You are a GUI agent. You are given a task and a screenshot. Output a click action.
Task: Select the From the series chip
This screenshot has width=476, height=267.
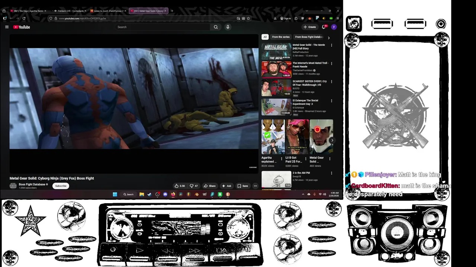click(281, 37)
